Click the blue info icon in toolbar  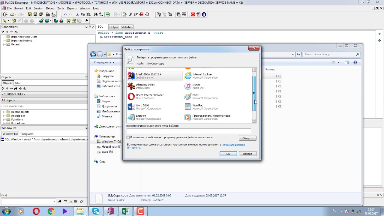tap(204, 14)
